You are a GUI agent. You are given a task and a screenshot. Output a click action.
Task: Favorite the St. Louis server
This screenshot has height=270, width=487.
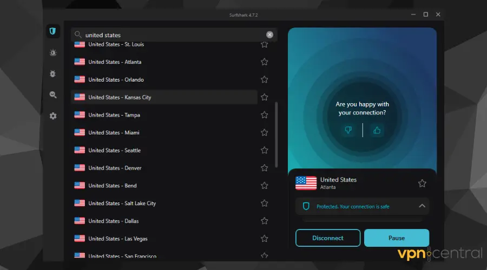tap(264, 44)
